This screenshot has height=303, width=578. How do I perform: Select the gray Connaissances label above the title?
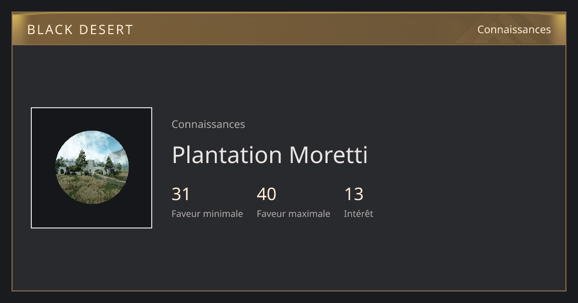208,124
